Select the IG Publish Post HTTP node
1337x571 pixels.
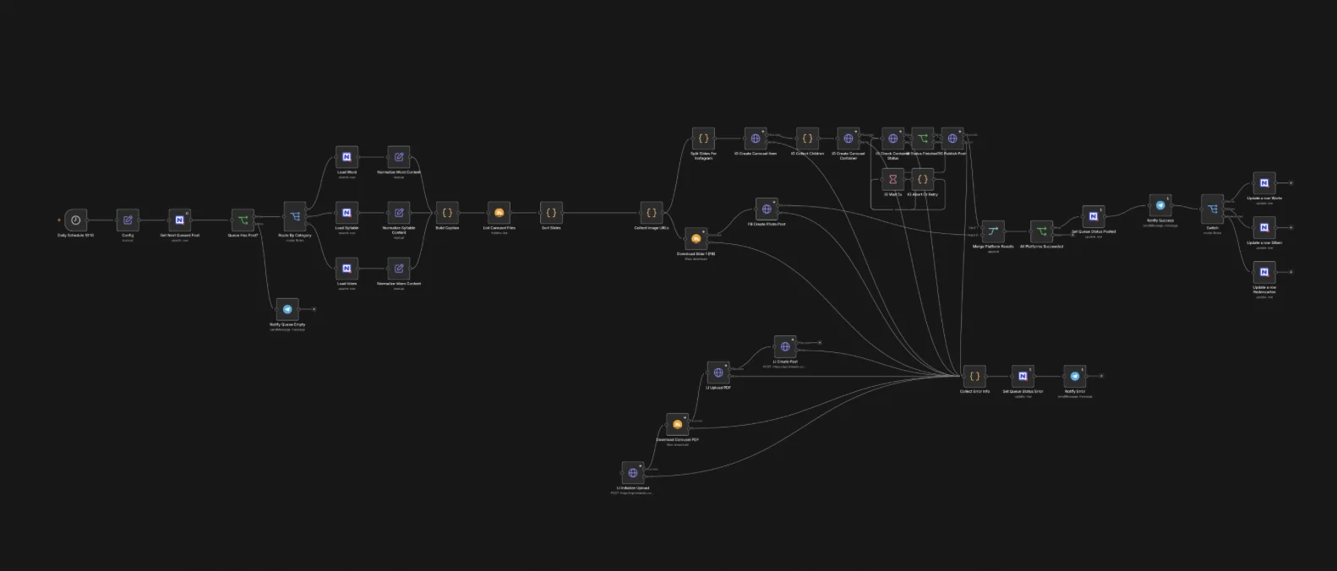[952, 139]
